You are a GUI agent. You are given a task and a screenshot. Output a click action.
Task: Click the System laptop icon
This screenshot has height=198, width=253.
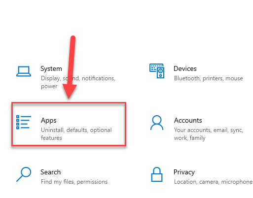tap(24, 71)
